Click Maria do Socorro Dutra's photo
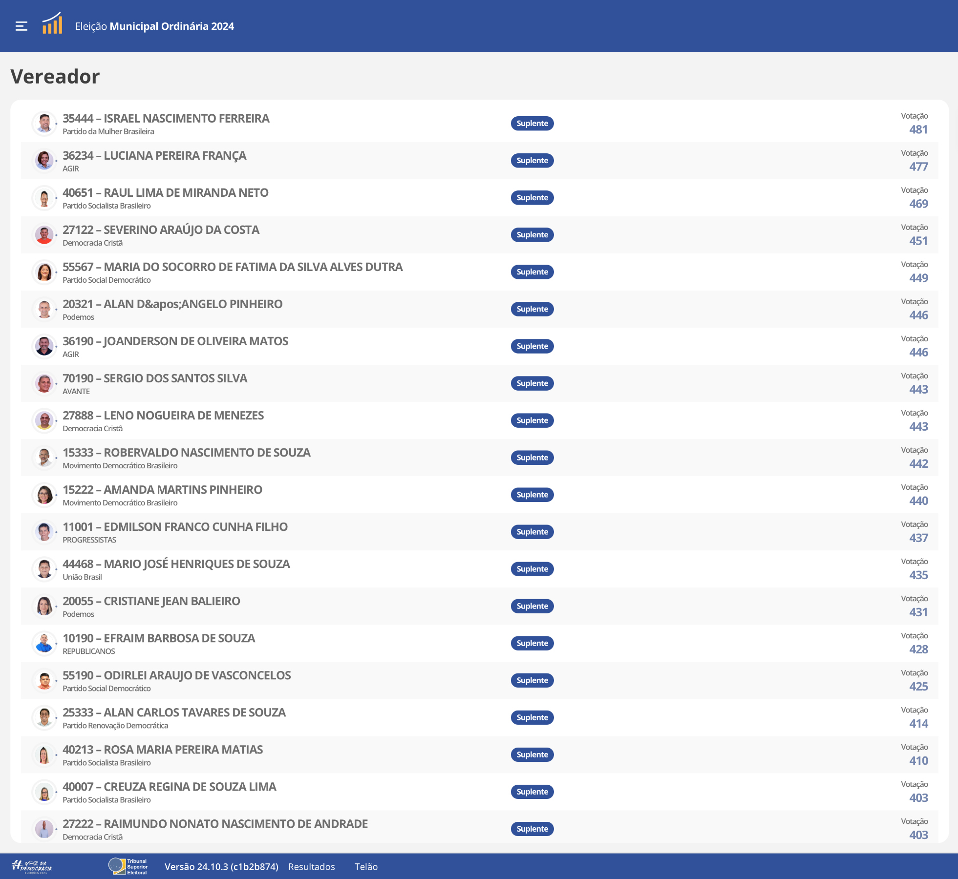The image size is (958, 879). pos(44,272)
